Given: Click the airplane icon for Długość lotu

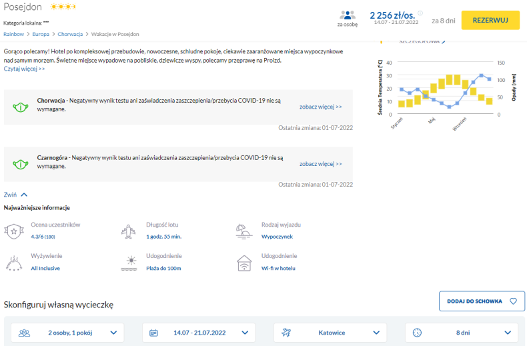Looking at the screenshot, I should 129,231.
